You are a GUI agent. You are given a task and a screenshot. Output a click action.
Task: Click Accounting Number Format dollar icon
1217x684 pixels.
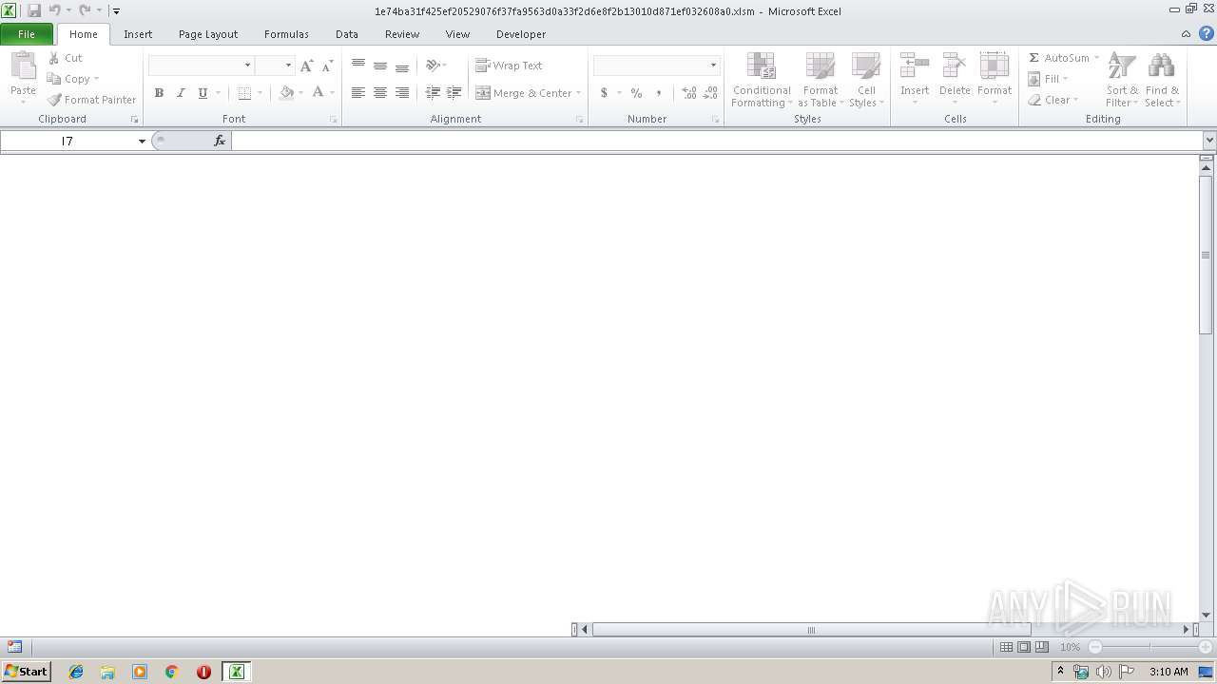[604, 93]
